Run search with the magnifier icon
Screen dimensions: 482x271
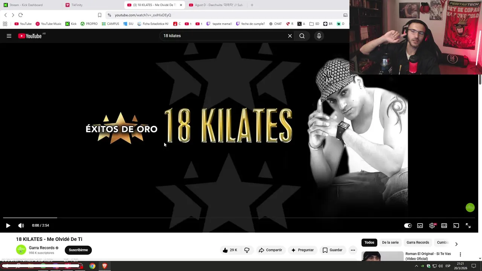tap(302, 36)
